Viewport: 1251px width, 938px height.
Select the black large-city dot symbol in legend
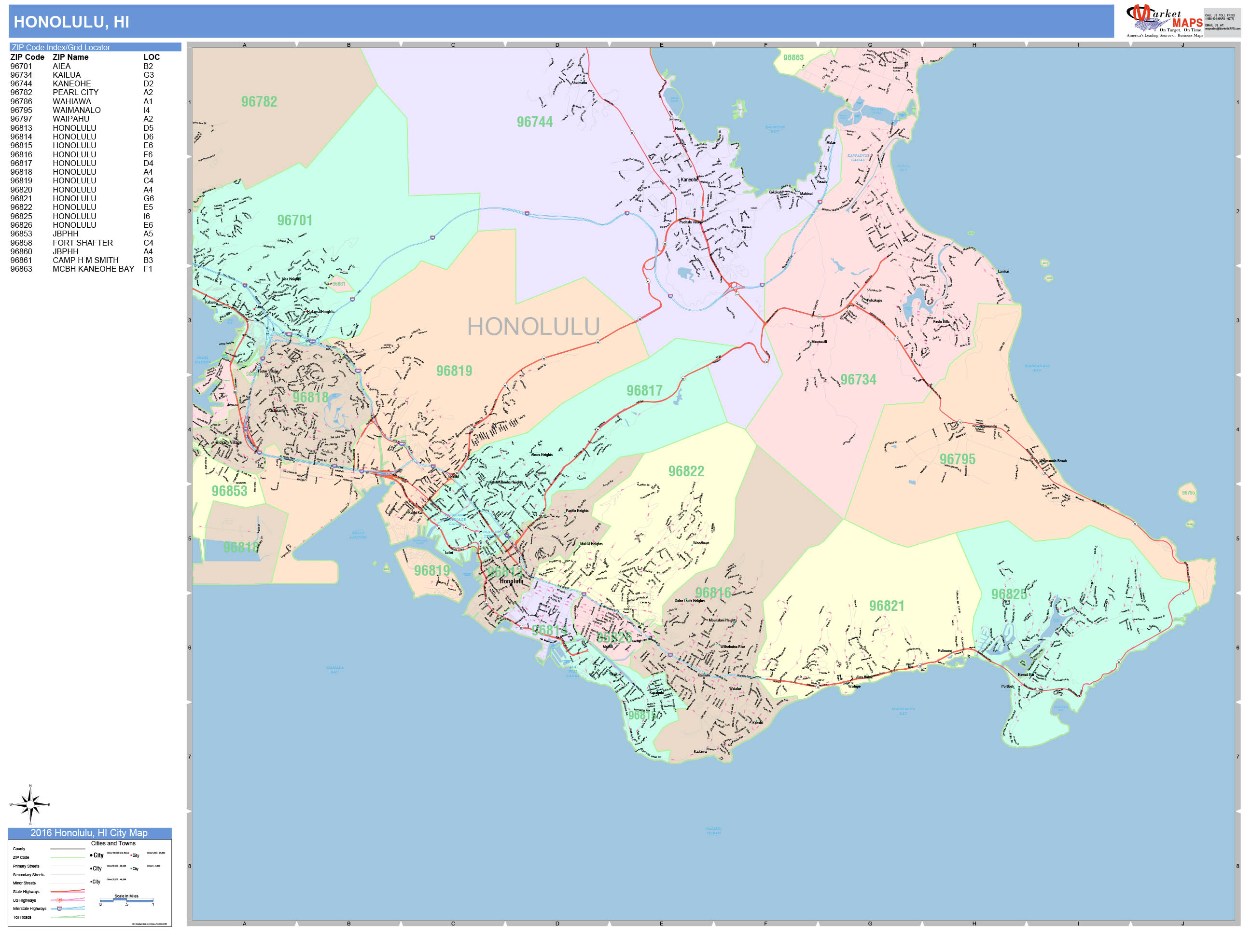point(92,855)
